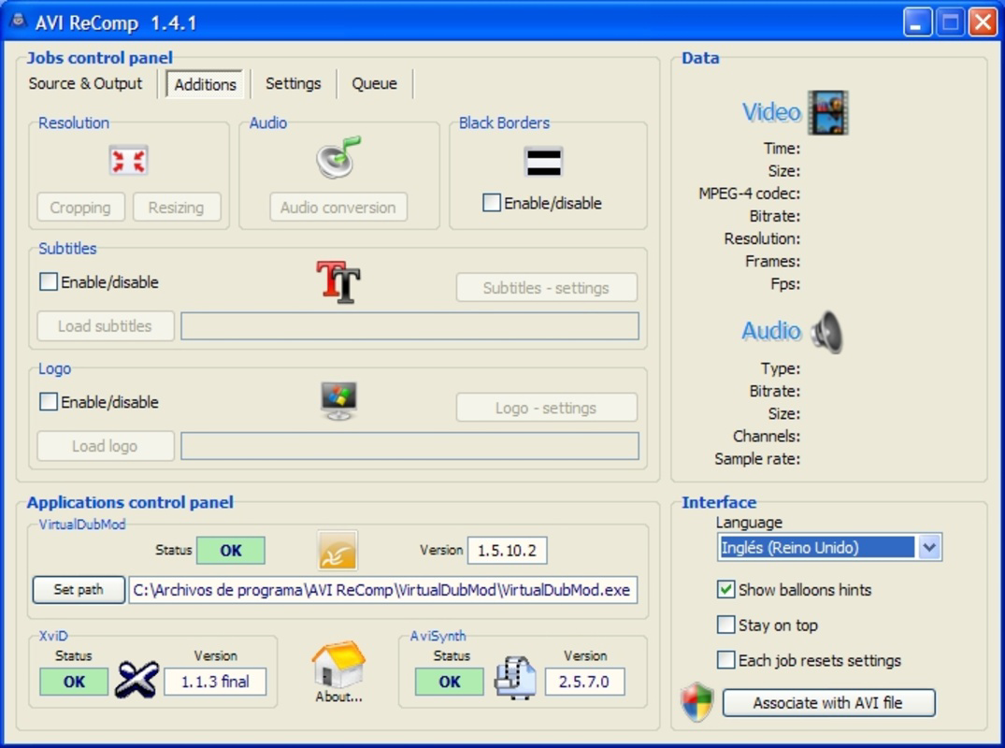Enable the Subtitles checkbox
Viewport: 1005px width, 748px height.
(x=49, y=282)
